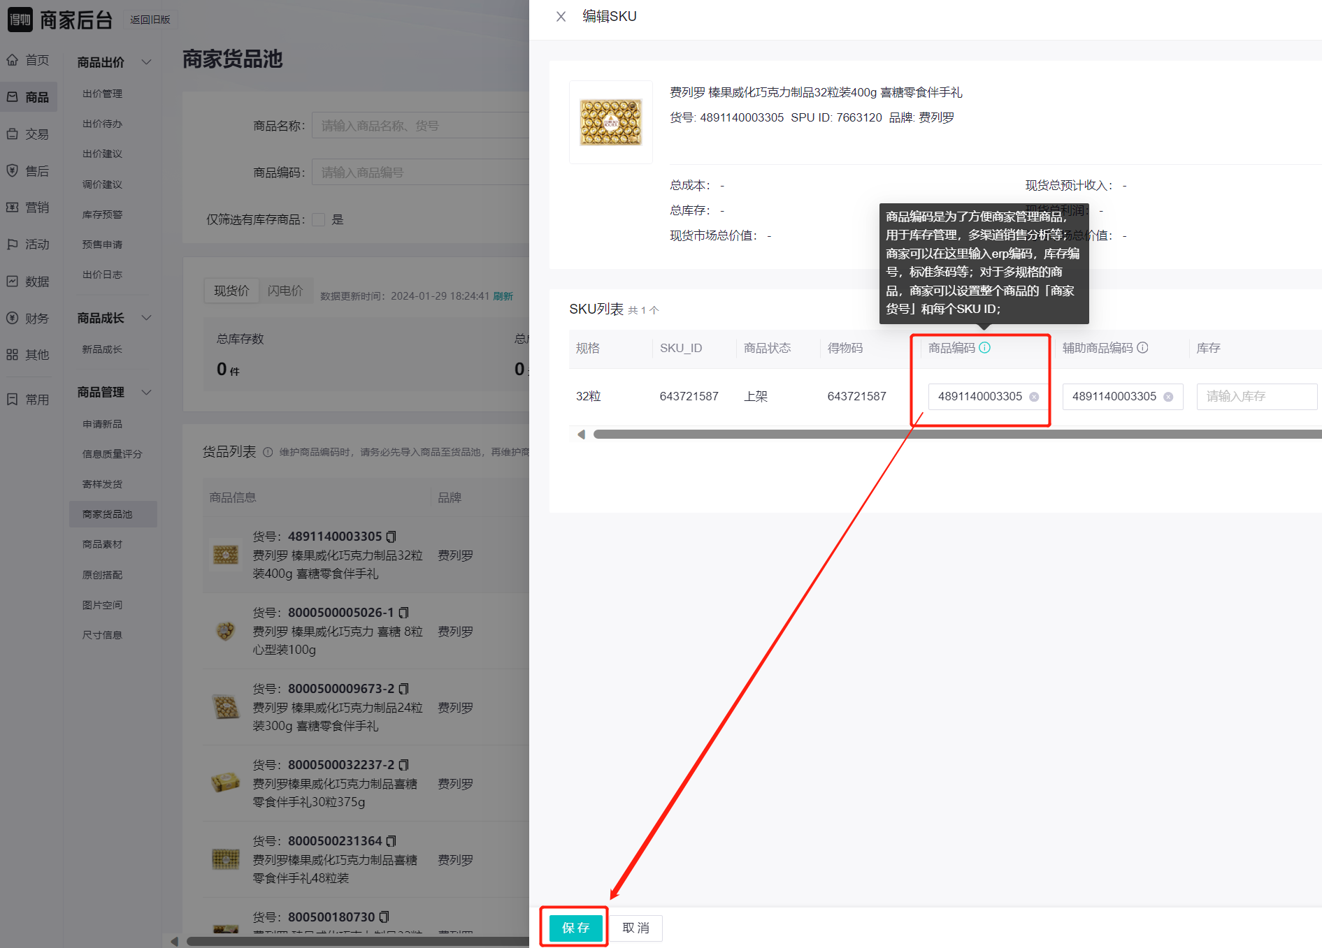Screen dimensions: 1322x948
Task: Click the 得物 logo icon
Action: pos(20,20)
